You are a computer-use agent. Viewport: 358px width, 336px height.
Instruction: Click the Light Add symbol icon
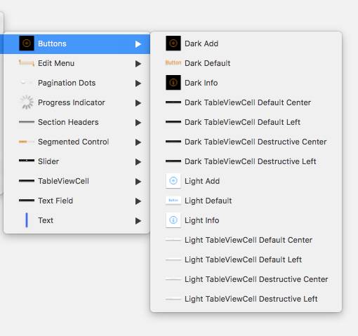pos(173,181)
